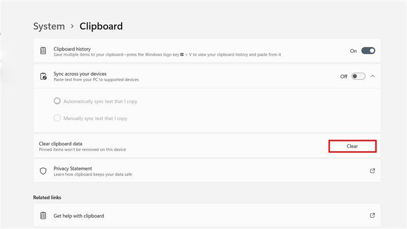The width and height of the screenshot is (407, 229).
Task: Click the Get help with clipboard icon
Action: 43,215
